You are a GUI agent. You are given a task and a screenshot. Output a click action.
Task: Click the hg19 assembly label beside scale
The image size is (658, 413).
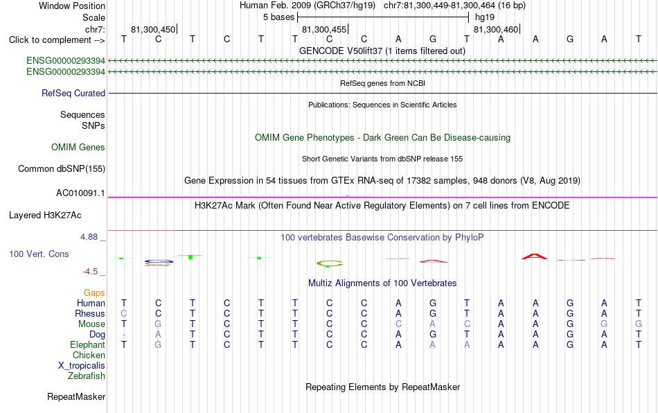[x=485, y=17]
